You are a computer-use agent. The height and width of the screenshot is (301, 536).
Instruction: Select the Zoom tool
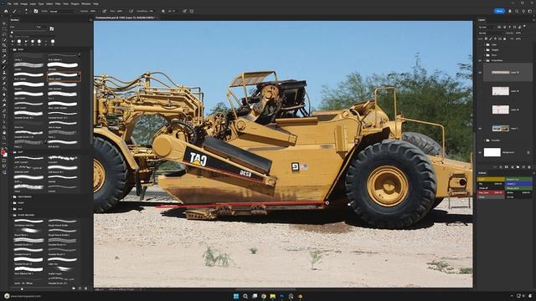[4, 137]
